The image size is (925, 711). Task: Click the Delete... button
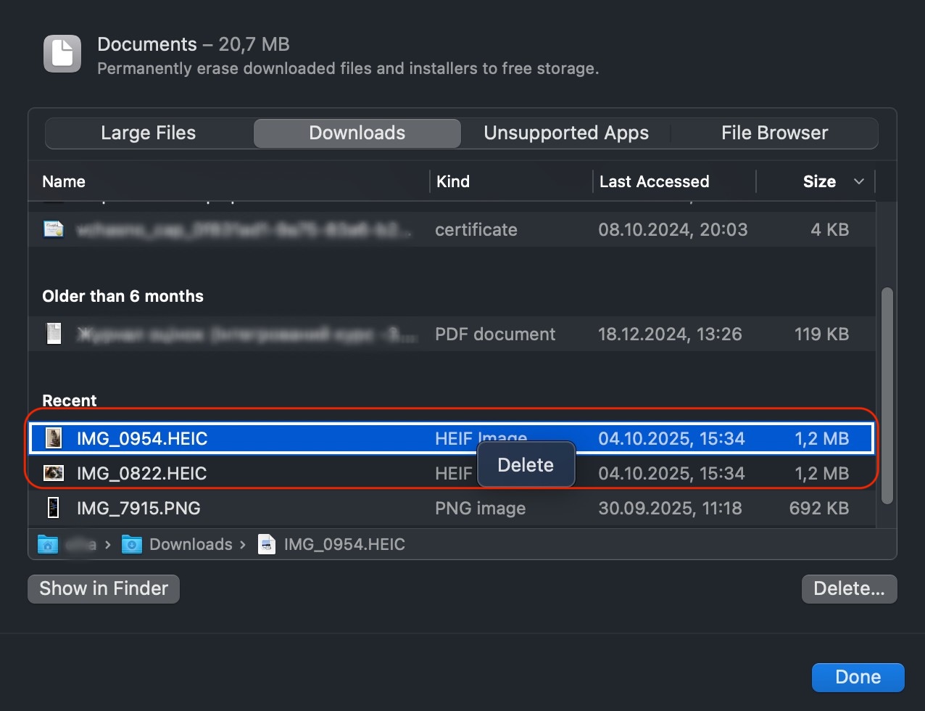tap(849, 588)
